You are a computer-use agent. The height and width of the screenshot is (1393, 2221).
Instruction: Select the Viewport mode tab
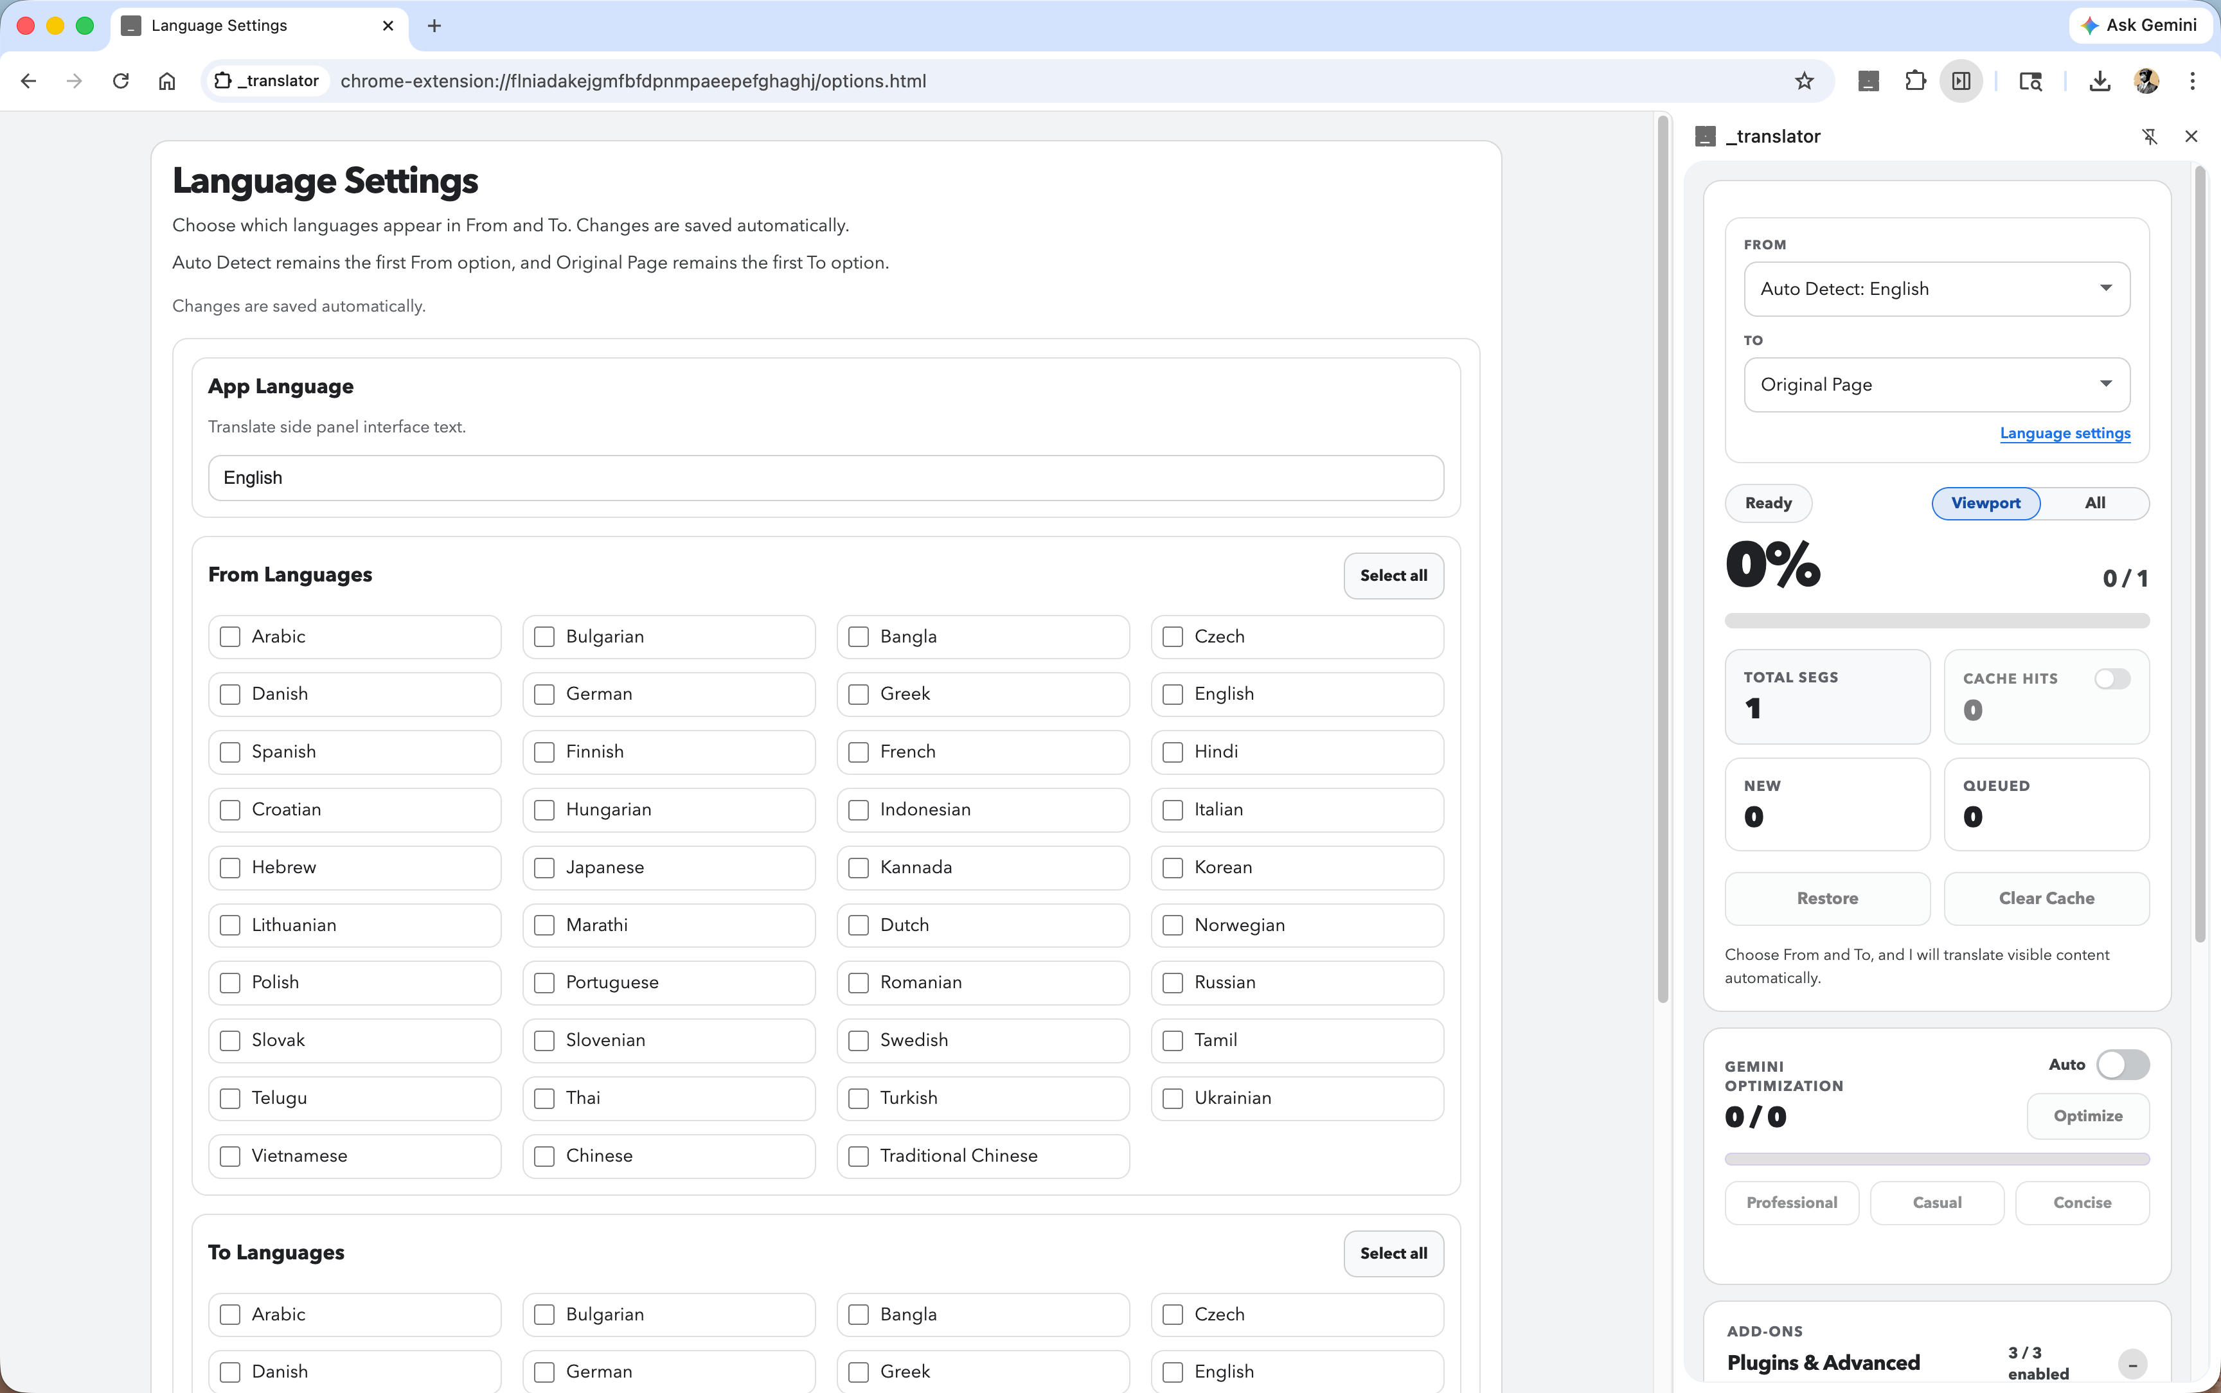click(x=1985, y=503)
